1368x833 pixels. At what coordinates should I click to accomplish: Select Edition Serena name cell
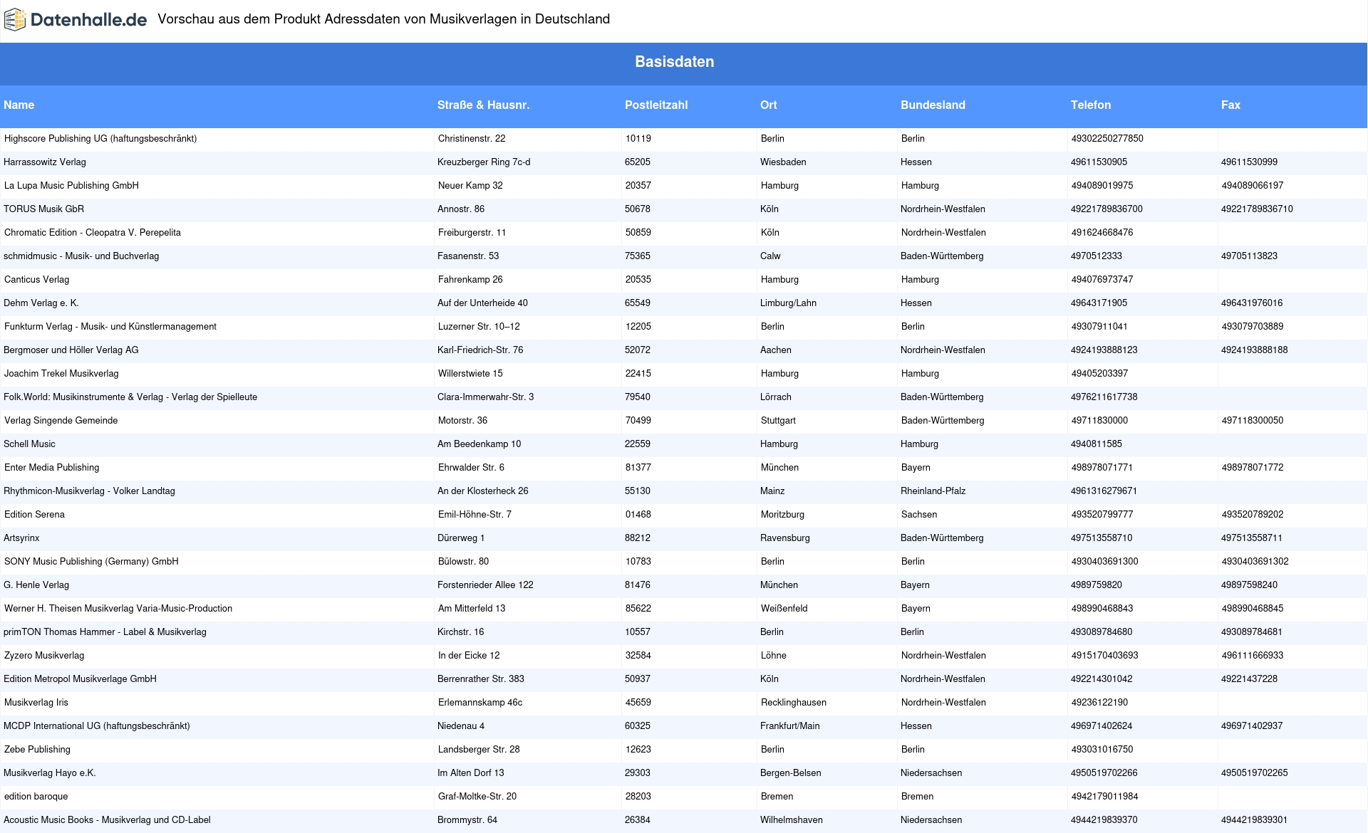pos(34,515)
